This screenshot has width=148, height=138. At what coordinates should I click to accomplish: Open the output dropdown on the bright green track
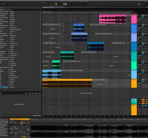pos(139,67)
